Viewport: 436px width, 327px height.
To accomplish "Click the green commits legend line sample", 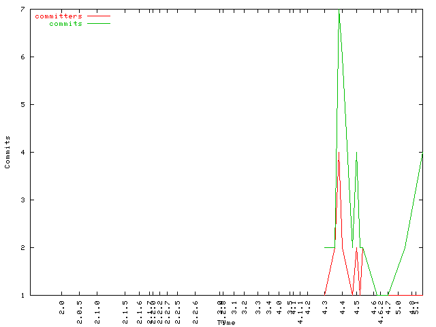I will 99,24.
